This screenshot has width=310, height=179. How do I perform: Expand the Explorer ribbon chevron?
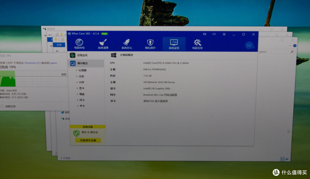coord(290,46)
